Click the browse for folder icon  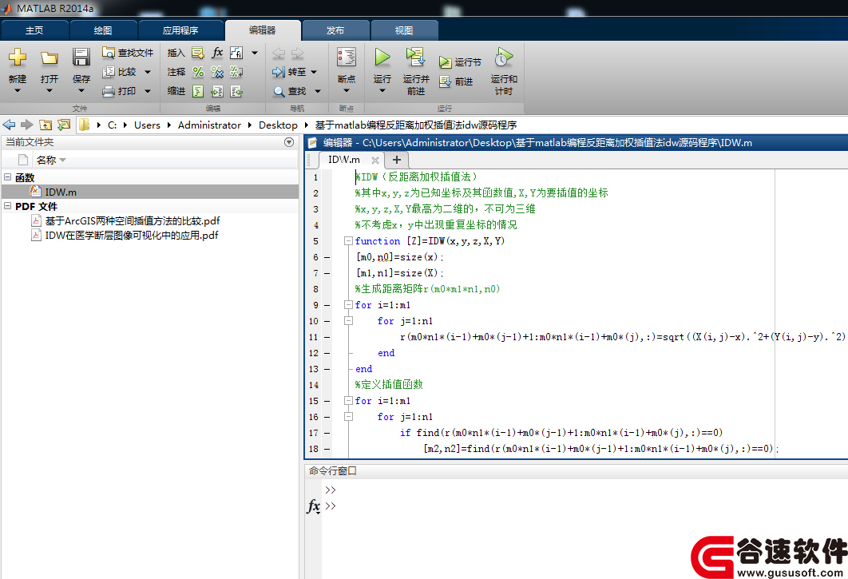[x=64, y=125]
